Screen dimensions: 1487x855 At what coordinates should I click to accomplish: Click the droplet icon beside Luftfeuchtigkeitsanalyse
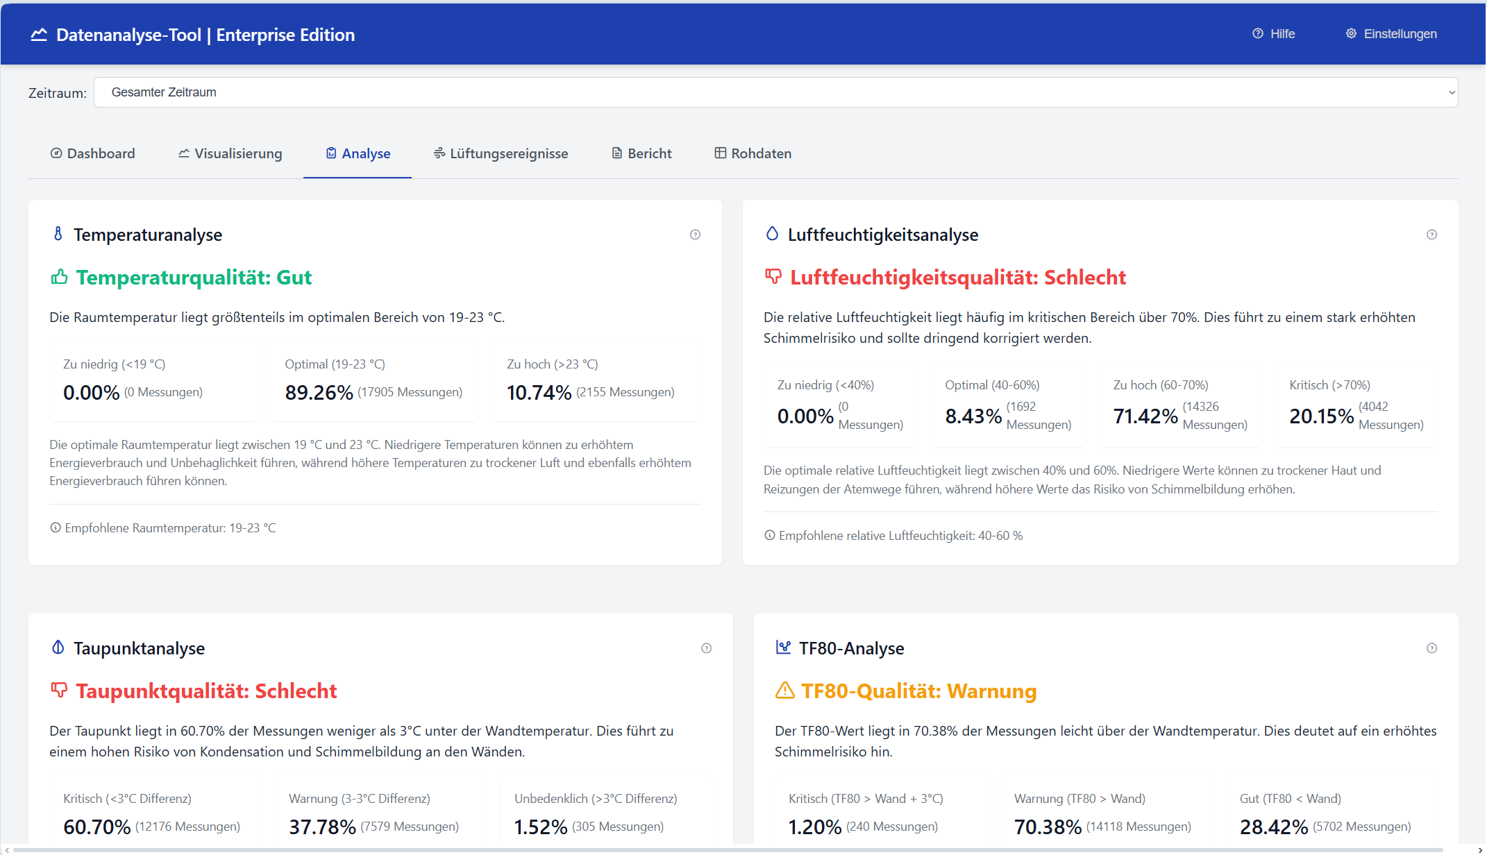(x=772, y=235)
